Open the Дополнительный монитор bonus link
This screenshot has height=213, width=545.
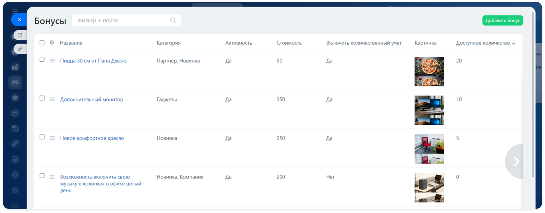(x=91, y=99)
